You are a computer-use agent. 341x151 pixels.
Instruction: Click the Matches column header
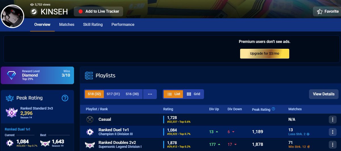(295, 109)
